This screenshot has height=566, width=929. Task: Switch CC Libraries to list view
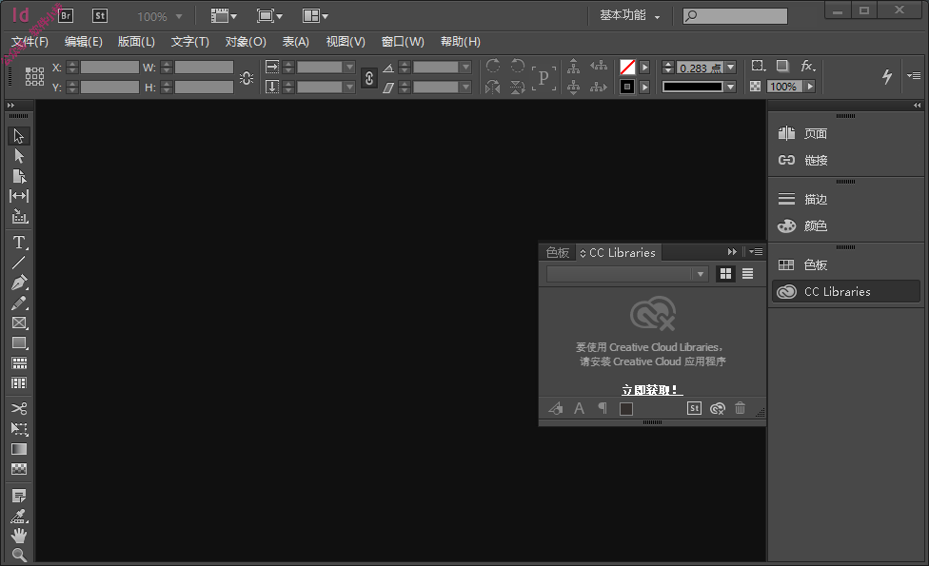tap(748, 274)
